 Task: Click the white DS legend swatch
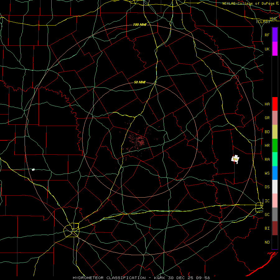(275, 187)
